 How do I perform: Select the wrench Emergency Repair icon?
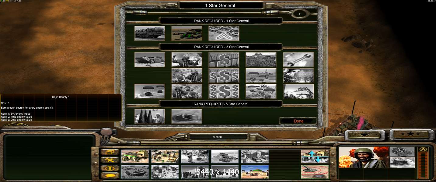point(298,60)
